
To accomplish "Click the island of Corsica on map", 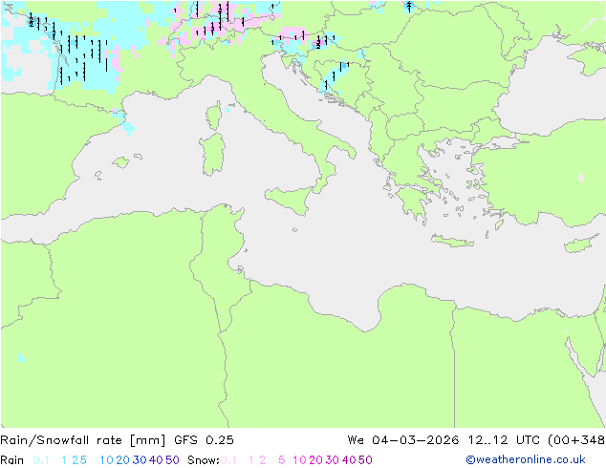I will (214, 117).
